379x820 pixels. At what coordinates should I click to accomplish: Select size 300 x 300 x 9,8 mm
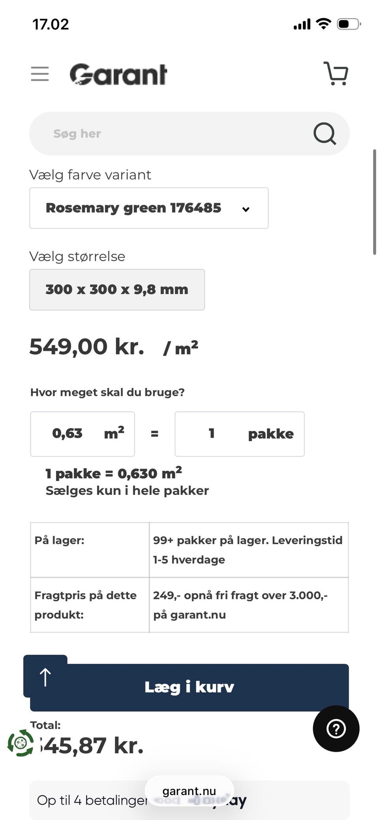coord(117,290)
